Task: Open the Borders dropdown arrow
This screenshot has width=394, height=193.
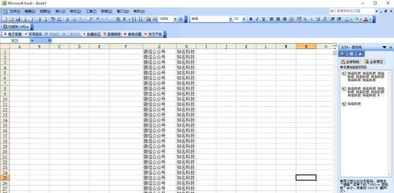Action: click(351, 19)
